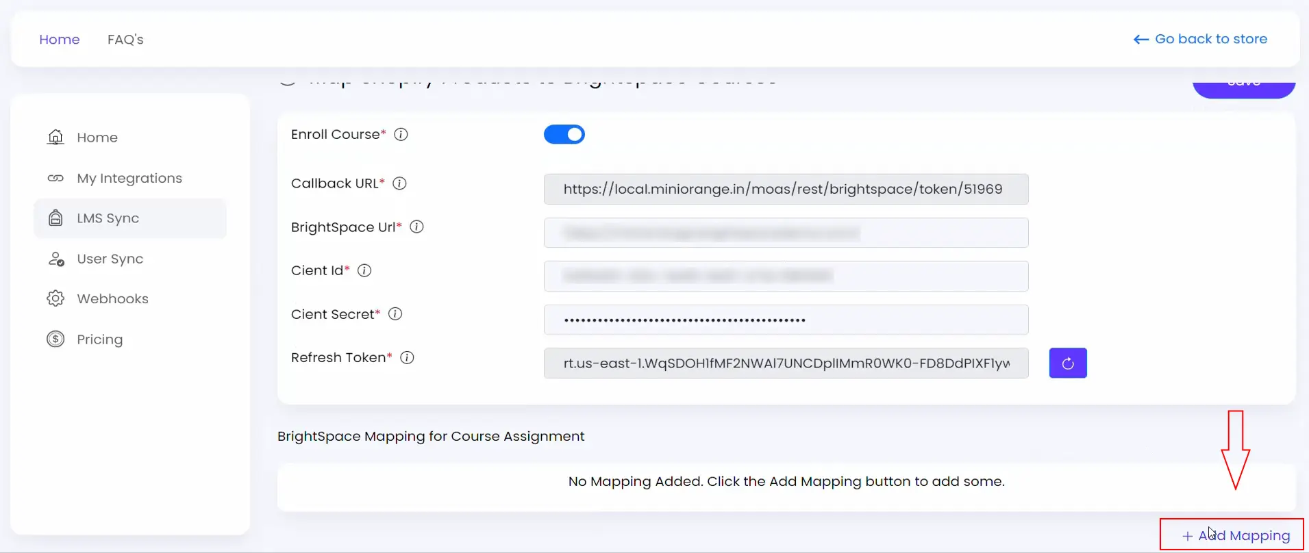Click the 'Refresh Token' label

point(342,357)
